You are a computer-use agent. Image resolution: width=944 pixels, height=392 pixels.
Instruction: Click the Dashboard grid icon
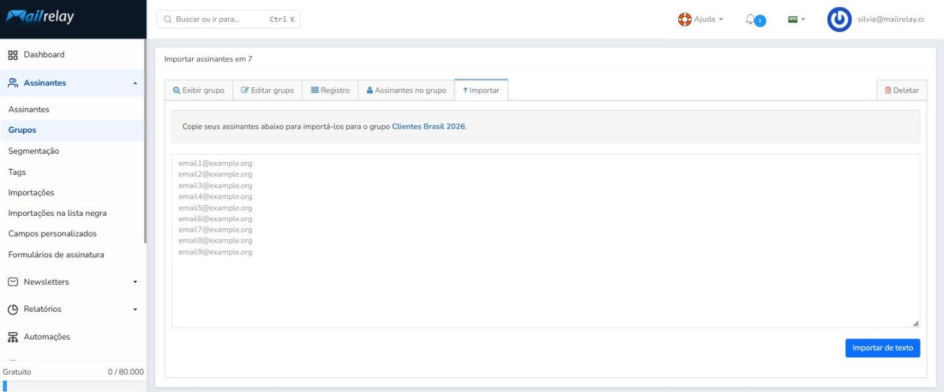(13, 55)
